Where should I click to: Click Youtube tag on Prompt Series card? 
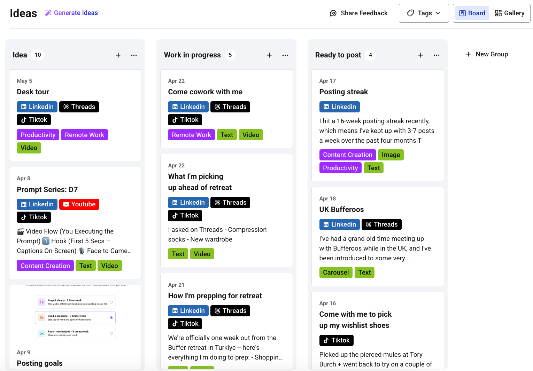pos(79,204)
